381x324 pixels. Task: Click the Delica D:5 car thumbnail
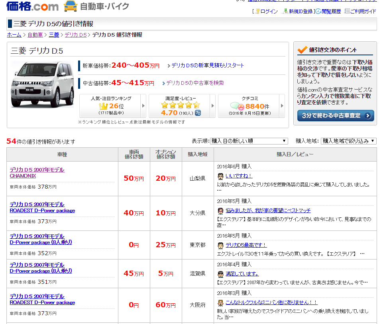point(42,84)
